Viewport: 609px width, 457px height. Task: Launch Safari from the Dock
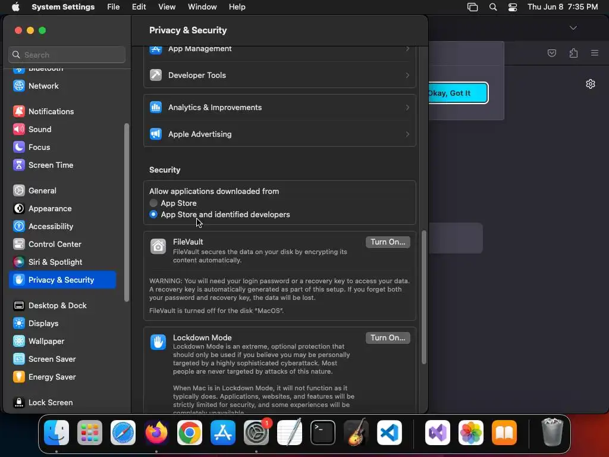coord(123,433)
